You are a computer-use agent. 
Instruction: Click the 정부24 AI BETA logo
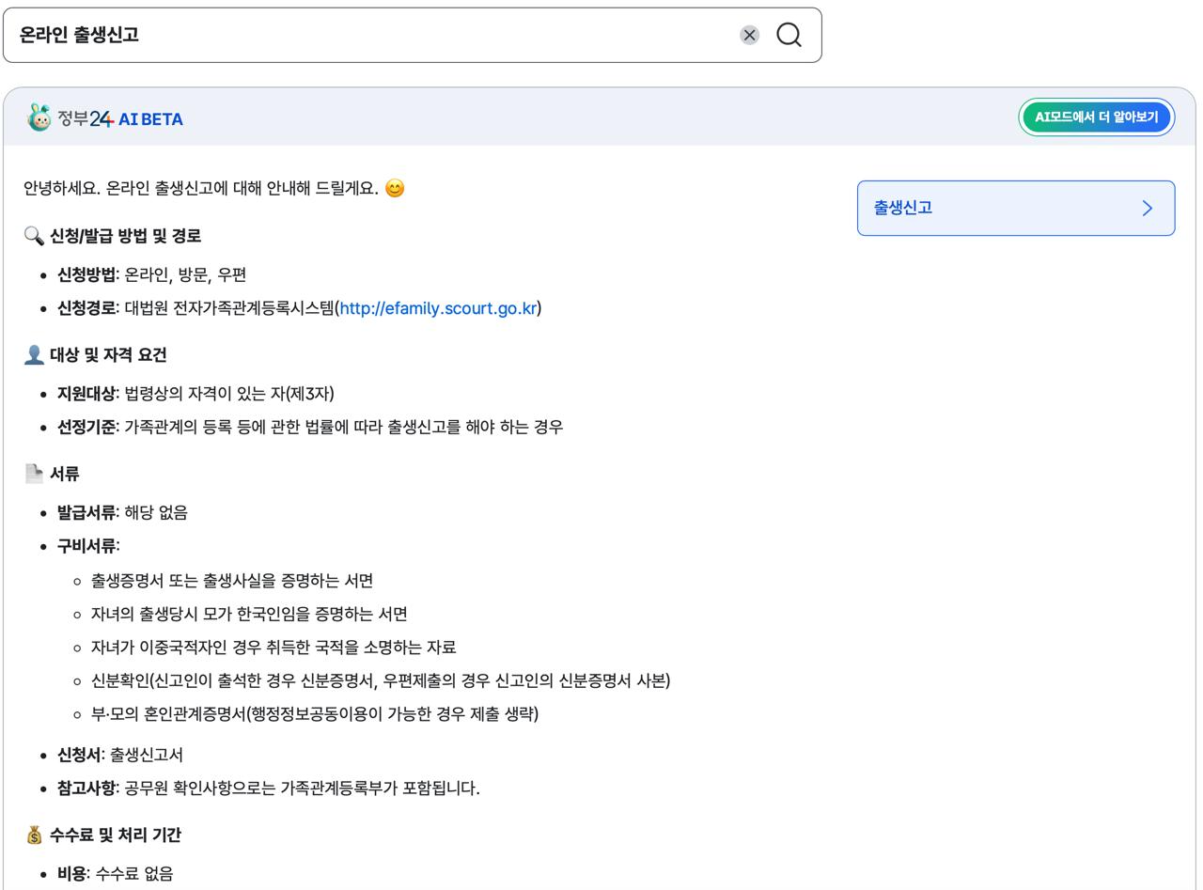point(105,118)
